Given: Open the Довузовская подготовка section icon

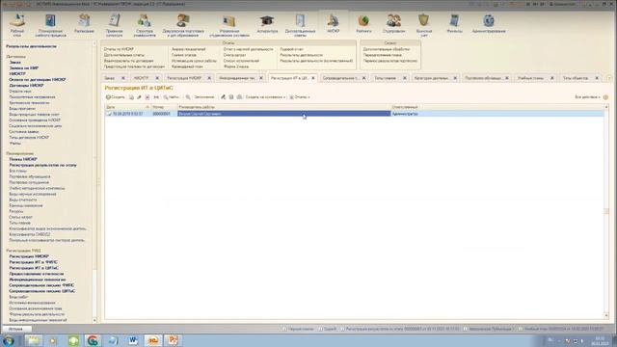Looking at the screenshot, I should pyautogui.click(x=183, y=25).
